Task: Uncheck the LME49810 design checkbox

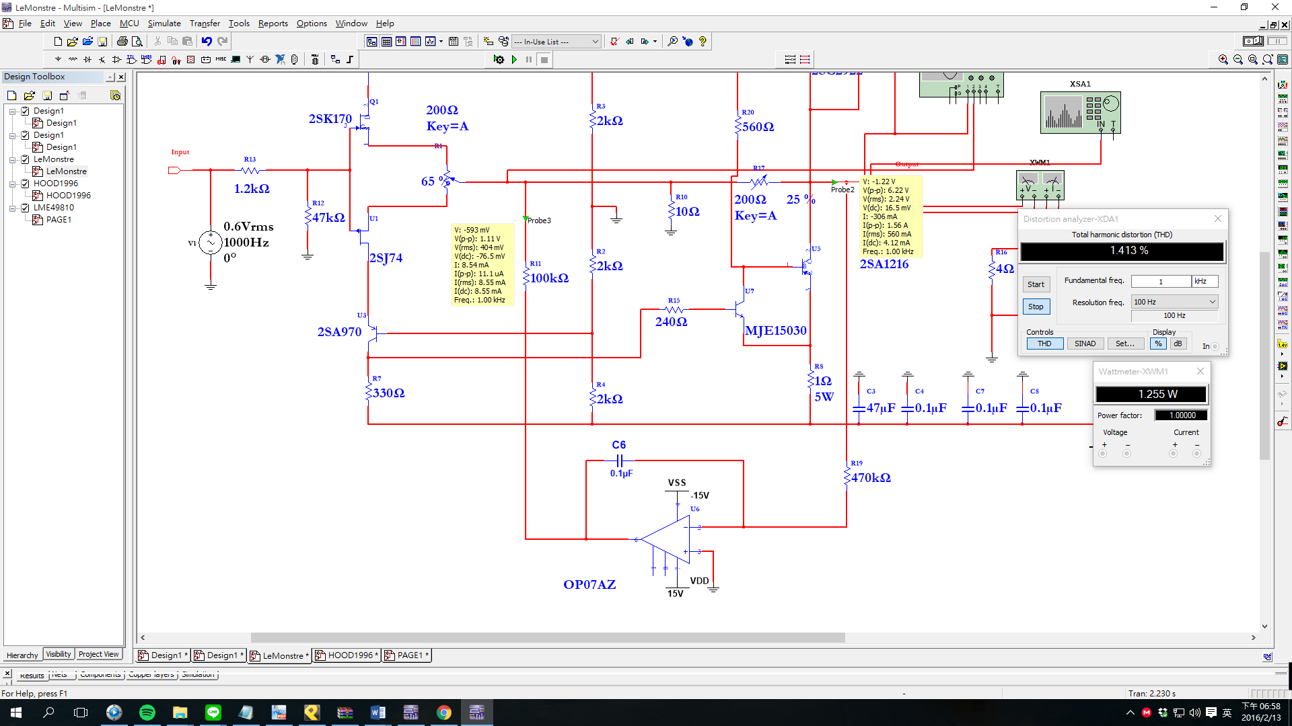Action: point(25,208)
